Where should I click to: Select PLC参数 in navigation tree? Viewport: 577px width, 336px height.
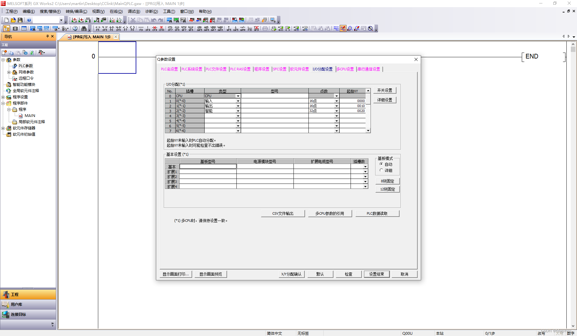coord(26,66)
